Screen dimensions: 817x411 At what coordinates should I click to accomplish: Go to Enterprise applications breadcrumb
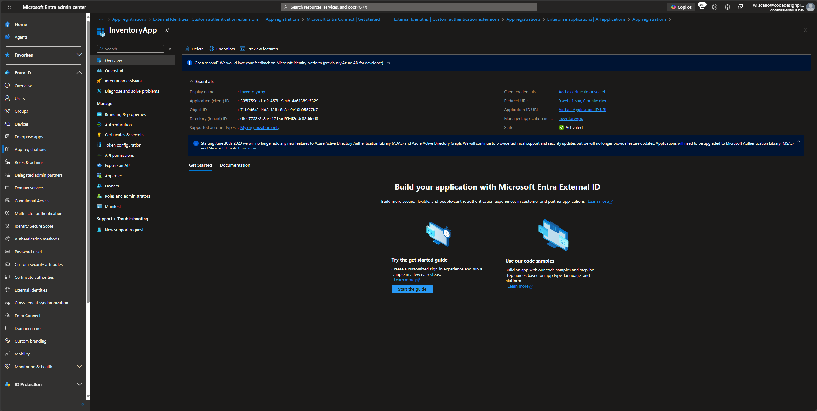point(586,19)
